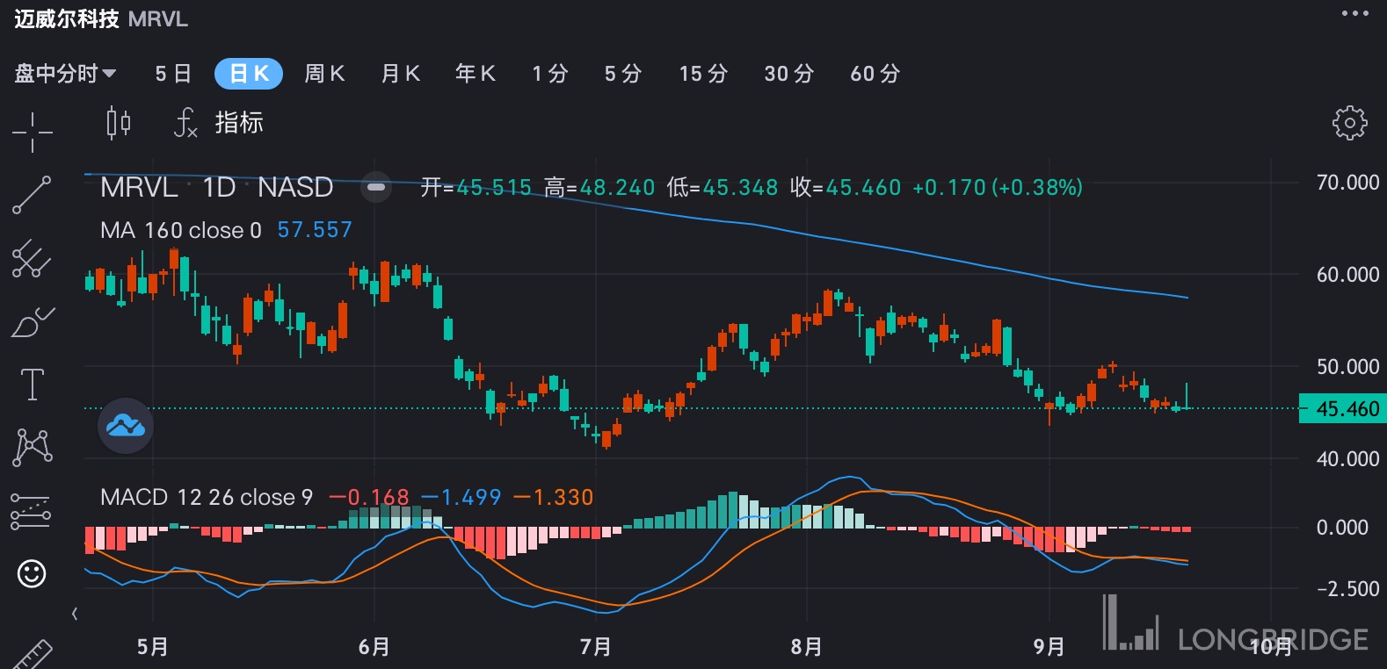Screen dimensions: 1387x669
Task: Click the high price 高=48.240
Action: [599, 187]
